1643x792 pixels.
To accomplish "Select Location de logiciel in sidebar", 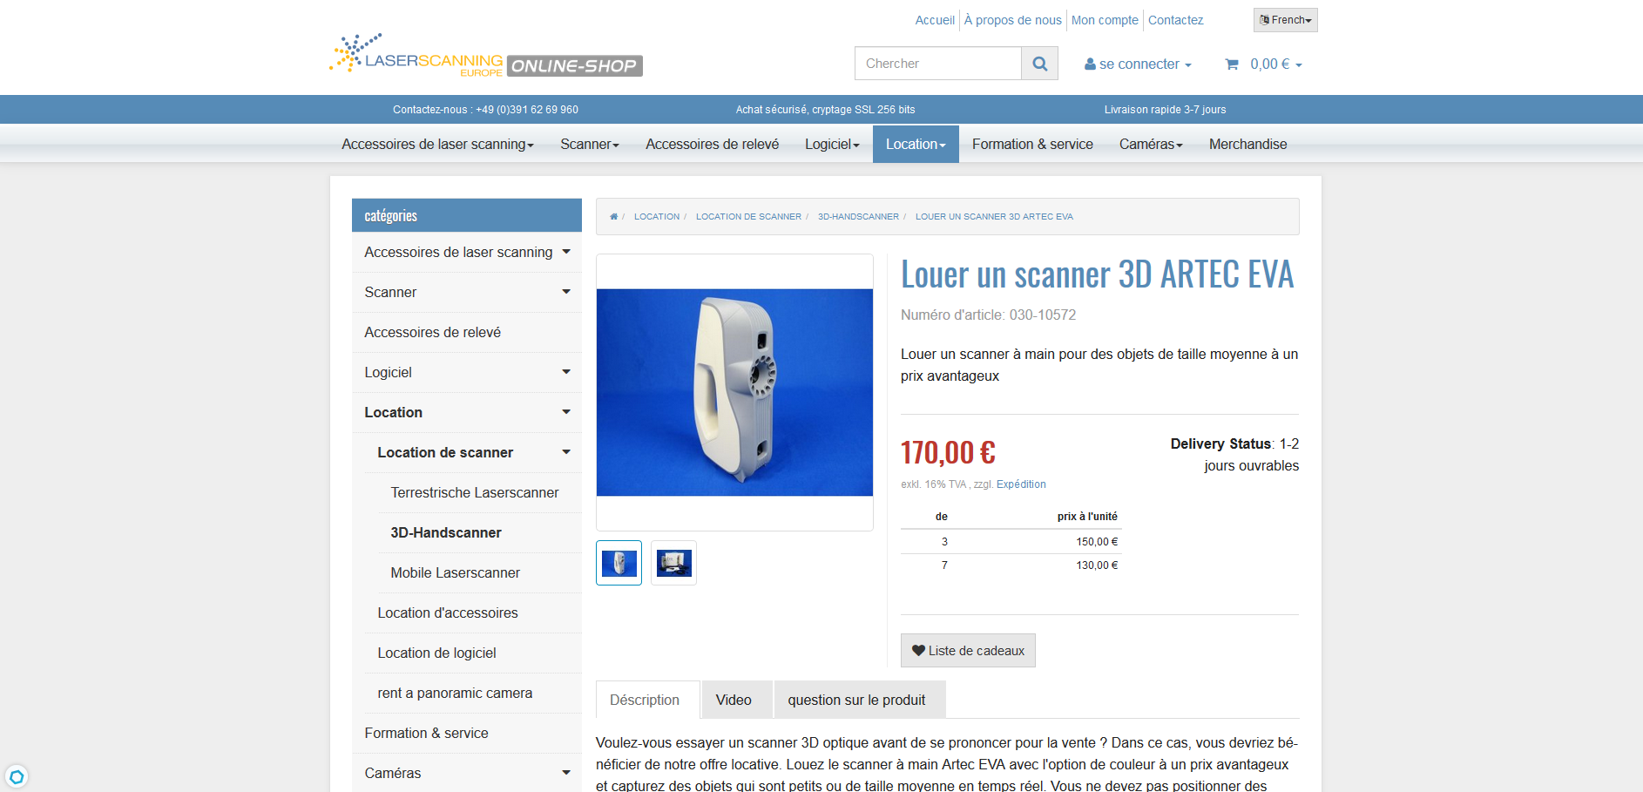I will coord(436,653).
